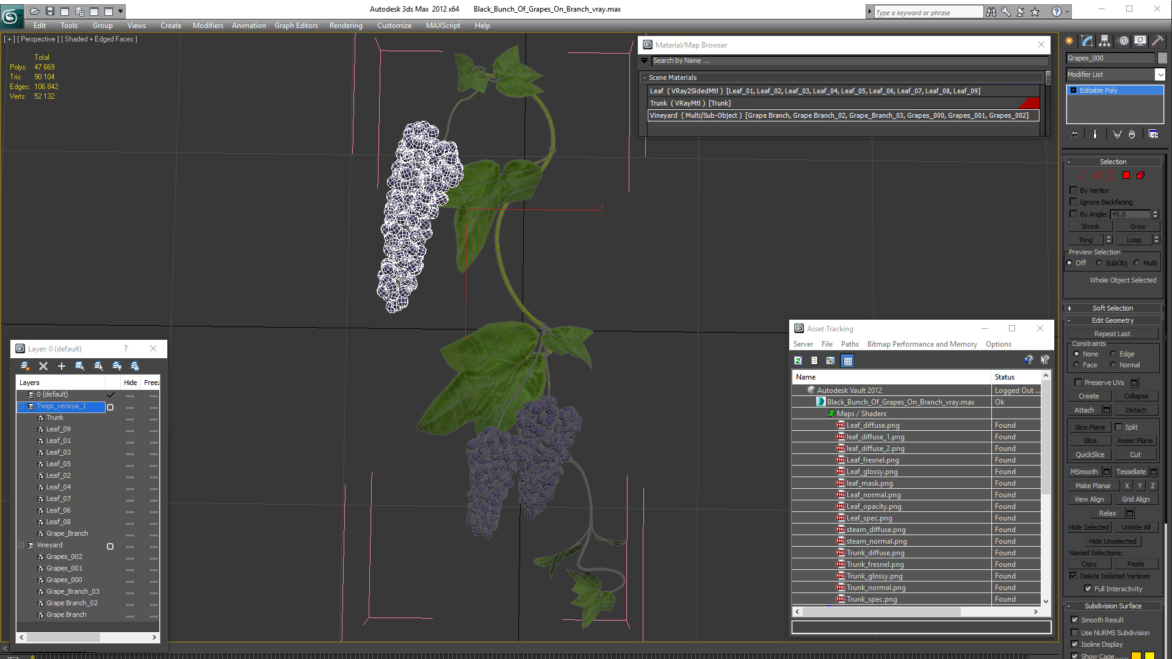Activate Polygon sub-object selection mode
Image resolution: width=1172 pixels, height=659 pixels.
(x=1126, y=175)
